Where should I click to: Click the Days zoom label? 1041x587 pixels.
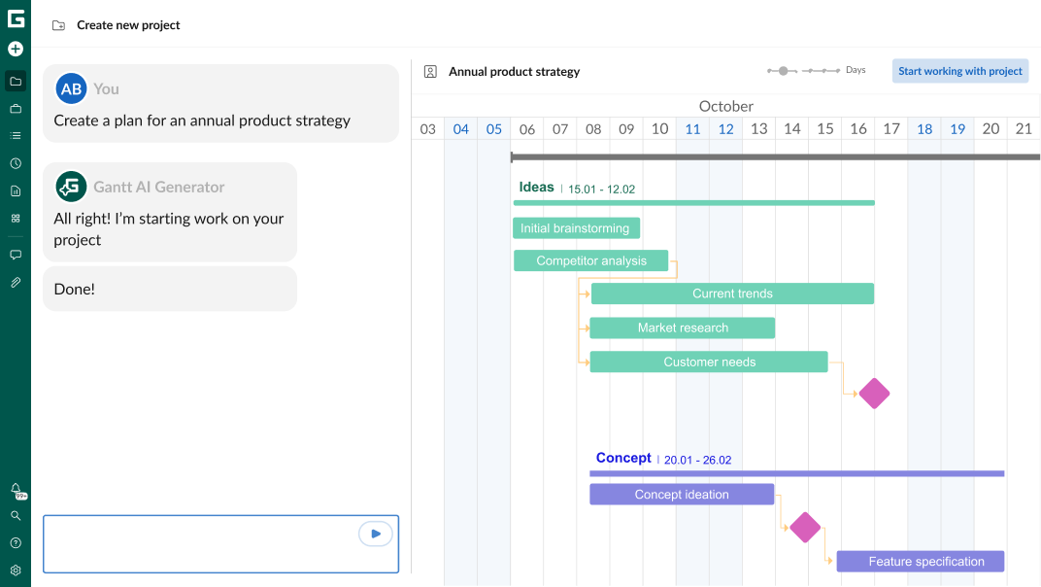tap(856, 70)
